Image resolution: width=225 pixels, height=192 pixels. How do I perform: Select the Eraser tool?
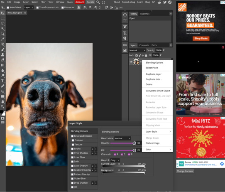pos(2,60)
